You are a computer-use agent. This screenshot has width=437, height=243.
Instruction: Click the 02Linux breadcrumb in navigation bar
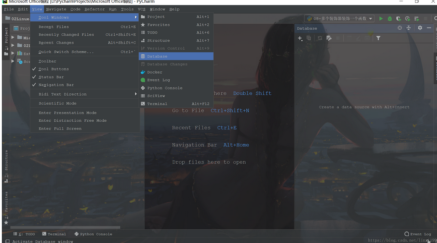pos(17,19)
